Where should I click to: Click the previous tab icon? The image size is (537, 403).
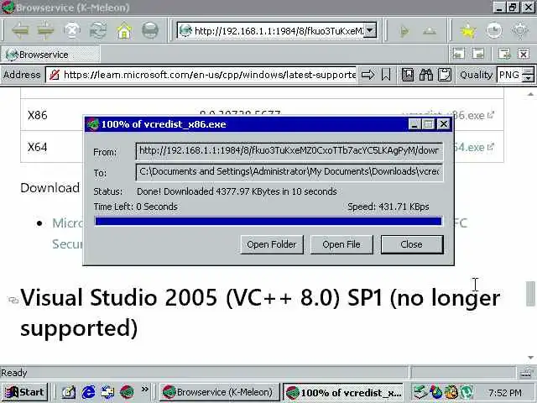point(459,54)
